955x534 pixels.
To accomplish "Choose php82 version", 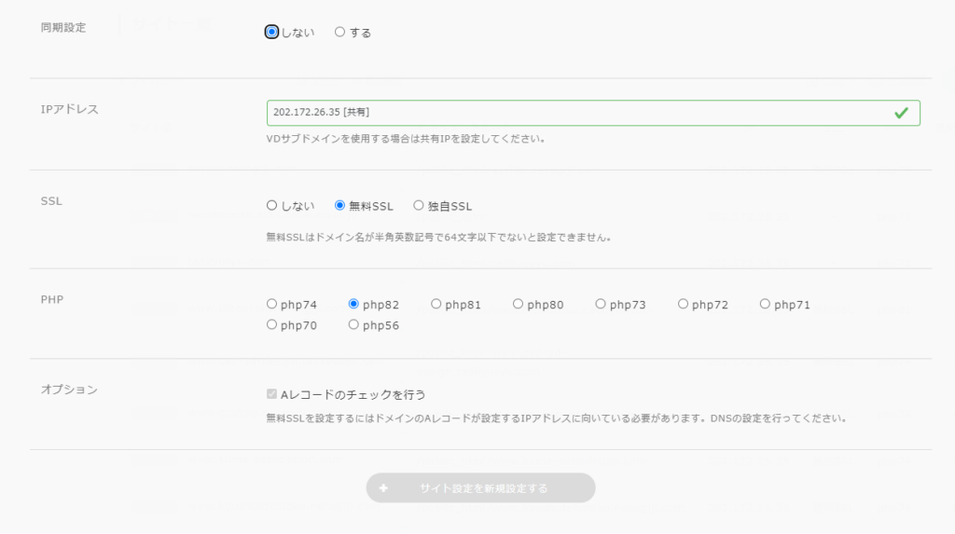I will pyautogui.click(x=354, y=304).
